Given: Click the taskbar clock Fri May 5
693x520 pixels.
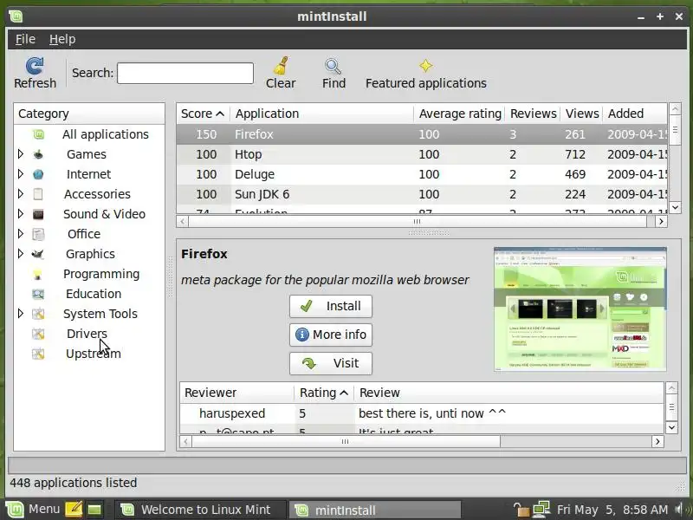Looking at the screenshot, I should (x=612, y=510).
